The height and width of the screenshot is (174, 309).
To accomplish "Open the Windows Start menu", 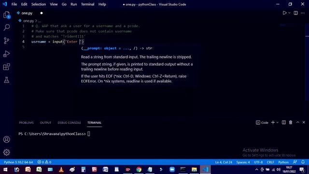I will click(x=5, y=170).
